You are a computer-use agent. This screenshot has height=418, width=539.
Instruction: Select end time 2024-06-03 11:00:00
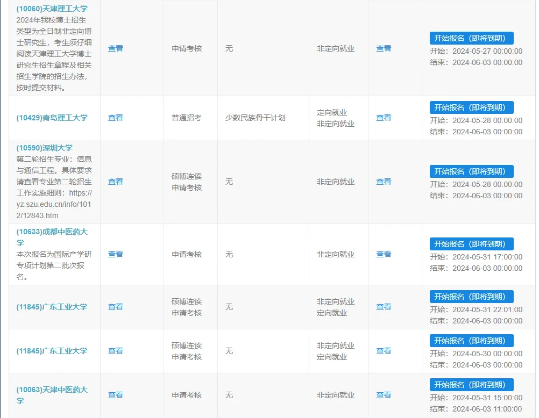click(x=487, y=409)
